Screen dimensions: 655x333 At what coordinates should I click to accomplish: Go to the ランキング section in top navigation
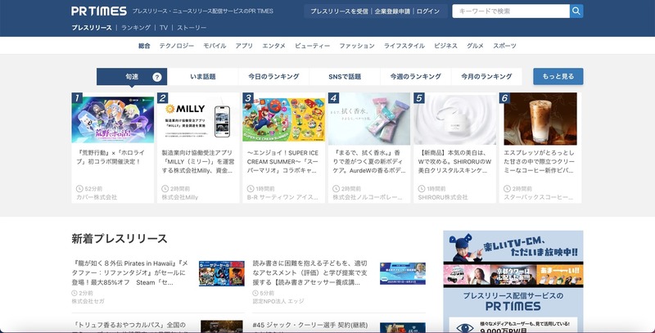point(136,28)
